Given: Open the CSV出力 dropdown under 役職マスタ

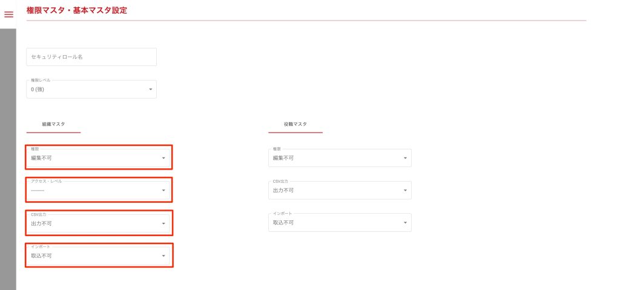Looking at the screenshot, I should [x=336, y=190].
